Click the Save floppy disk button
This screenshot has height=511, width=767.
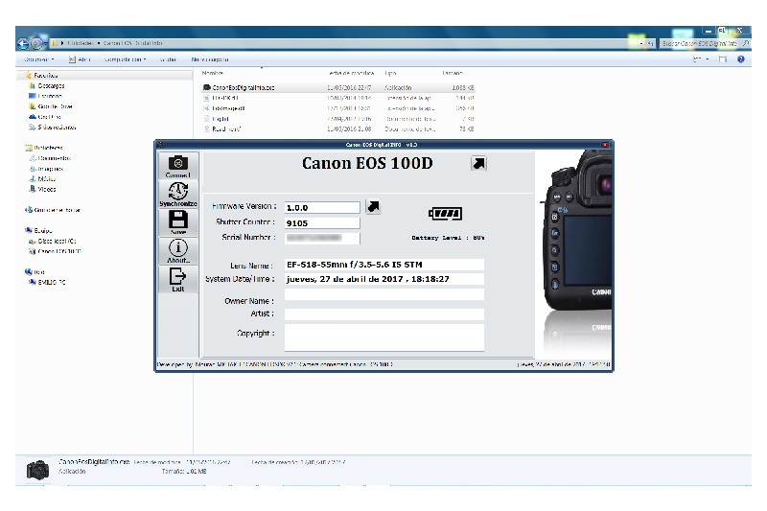coord(178,222)
